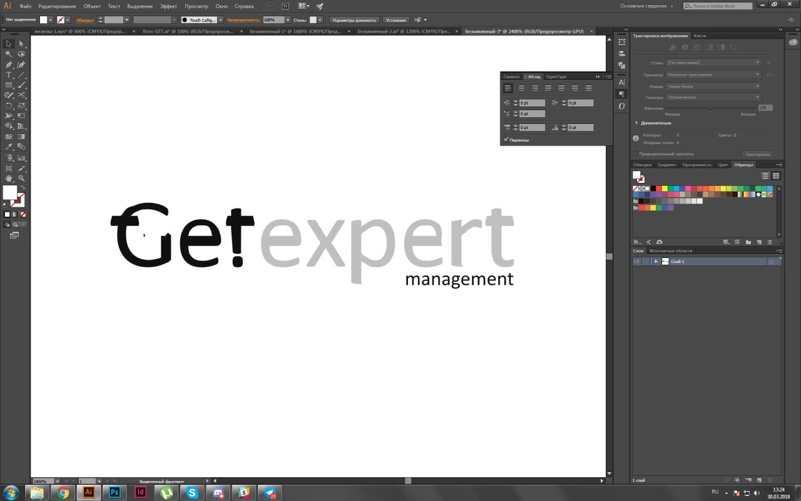This screenshot has height=501, width=801.
Task: Select the Hand tool
Action: point(9,178)
